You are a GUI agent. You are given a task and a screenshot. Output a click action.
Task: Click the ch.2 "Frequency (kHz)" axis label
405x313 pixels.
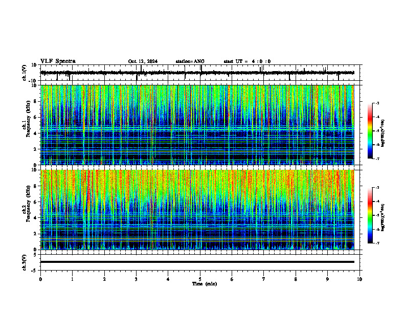[29, 204]
